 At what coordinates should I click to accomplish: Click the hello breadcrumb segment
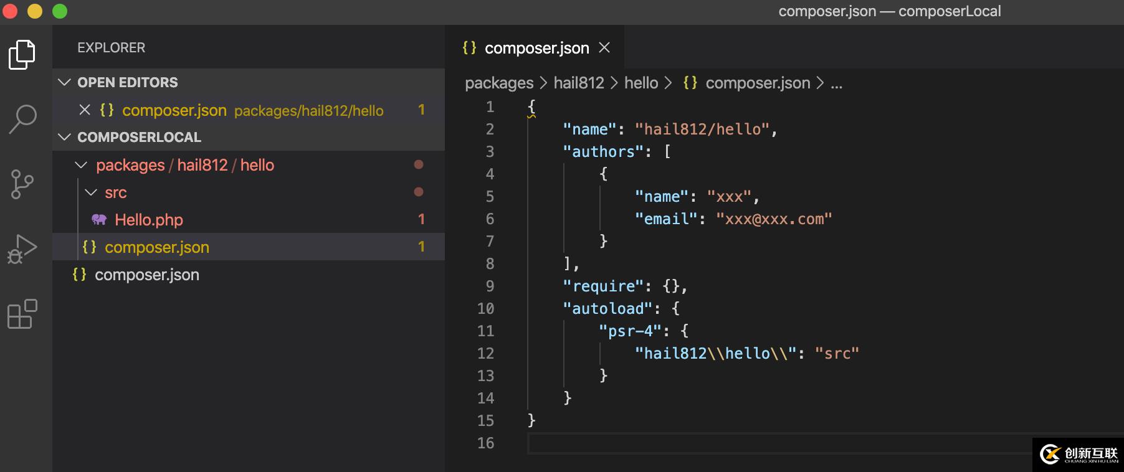[x=641, y=83]
